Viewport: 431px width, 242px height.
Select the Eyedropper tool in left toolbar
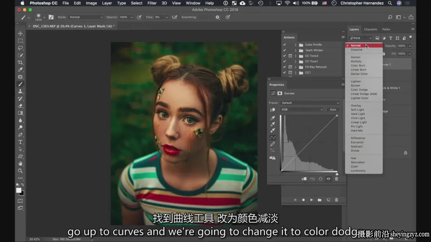tap(20, 70)
